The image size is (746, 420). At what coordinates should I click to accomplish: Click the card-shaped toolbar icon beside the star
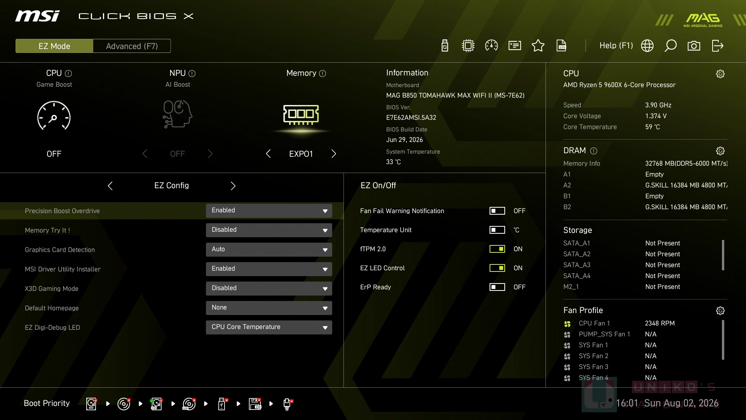[x=515, y=46]
